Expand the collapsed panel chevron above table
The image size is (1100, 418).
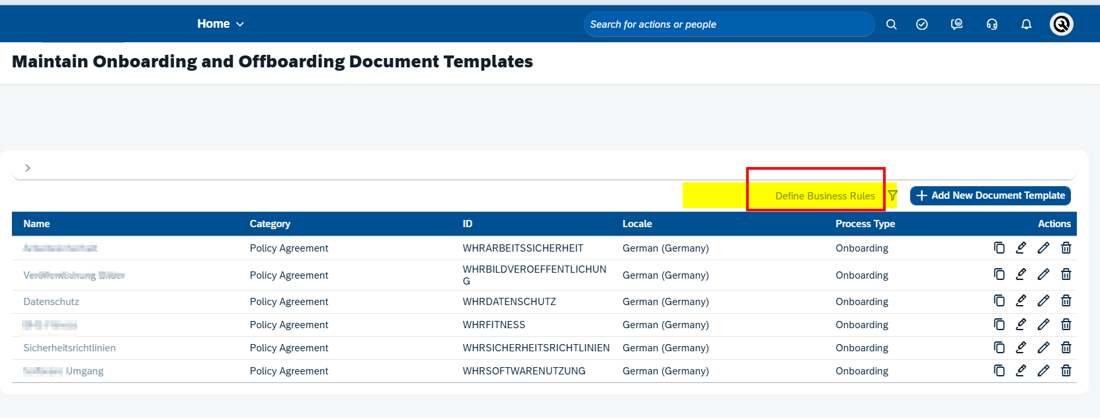28,168
